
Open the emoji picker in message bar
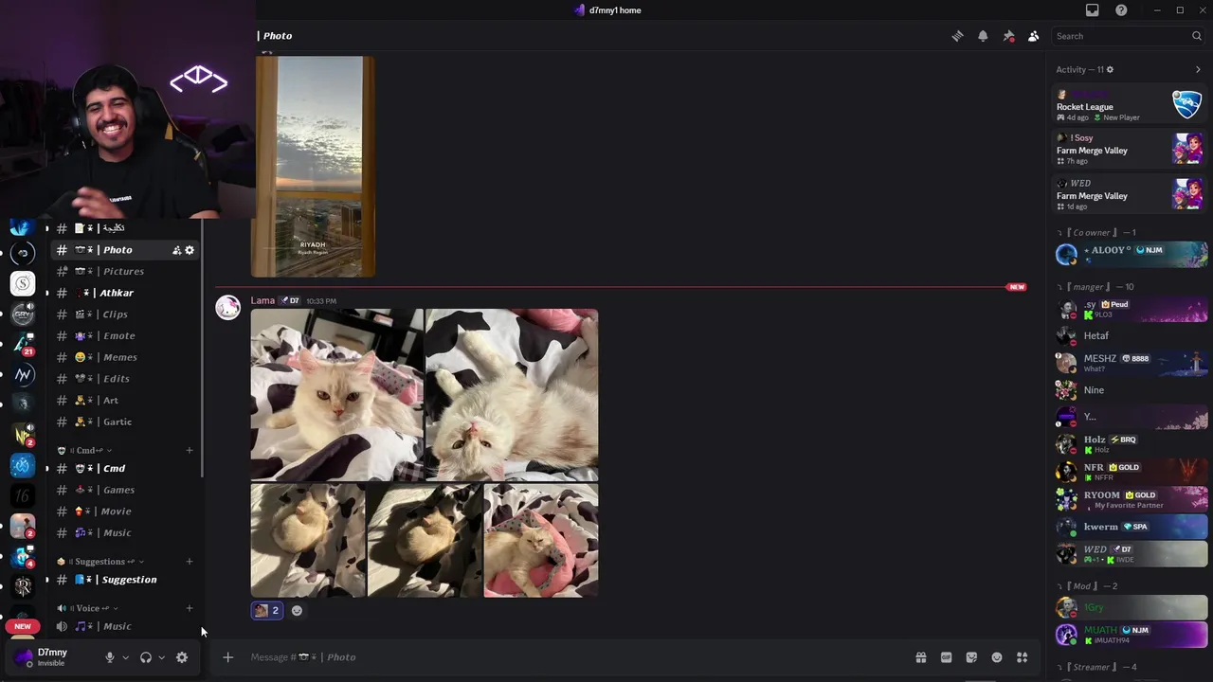(997, 657)
